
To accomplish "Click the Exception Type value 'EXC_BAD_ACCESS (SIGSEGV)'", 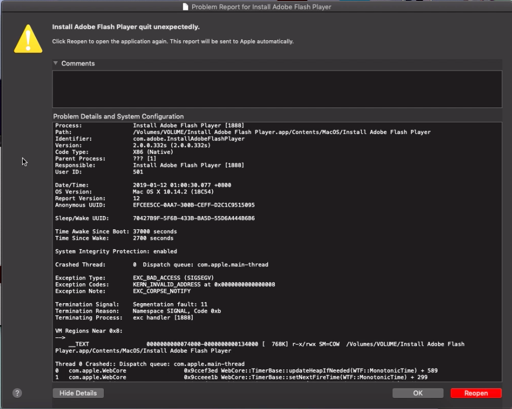I will click(x=173, y=278).
